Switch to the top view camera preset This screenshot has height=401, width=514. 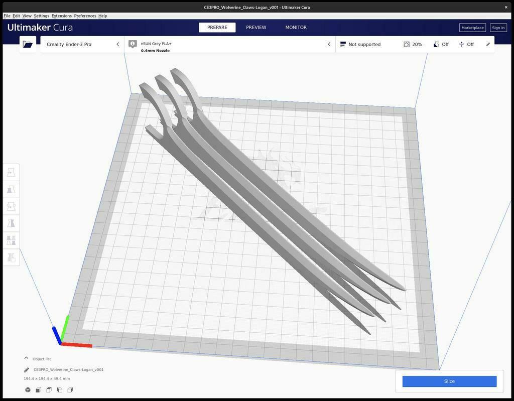click(x=48, y=389)
